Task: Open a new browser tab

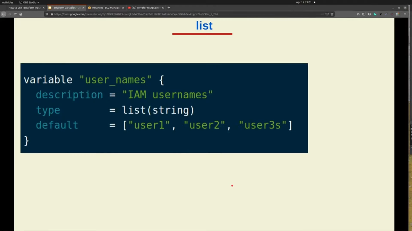Action: click(169, 8)
